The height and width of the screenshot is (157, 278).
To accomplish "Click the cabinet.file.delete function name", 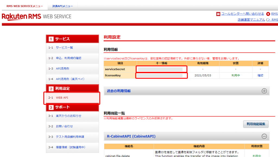I will [x=118, y=156].
